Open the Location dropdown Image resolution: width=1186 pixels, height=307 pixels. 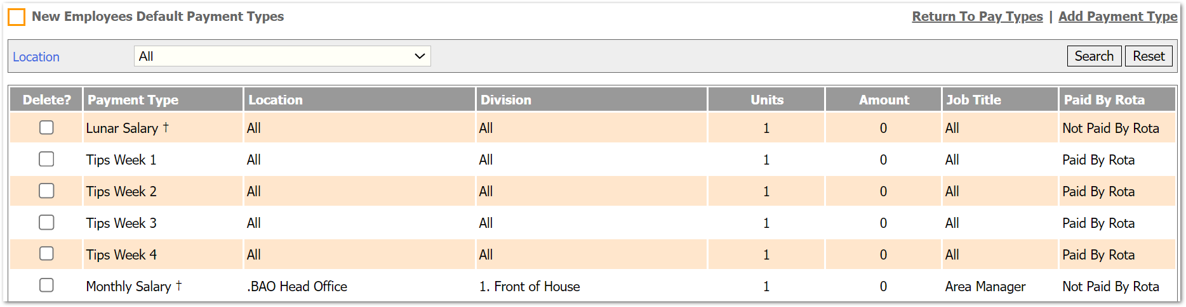tap(282, 56)
